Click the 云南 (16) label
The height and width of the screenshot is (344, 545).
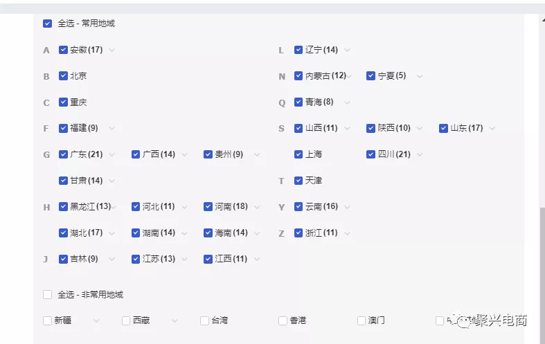pos(321,207)
